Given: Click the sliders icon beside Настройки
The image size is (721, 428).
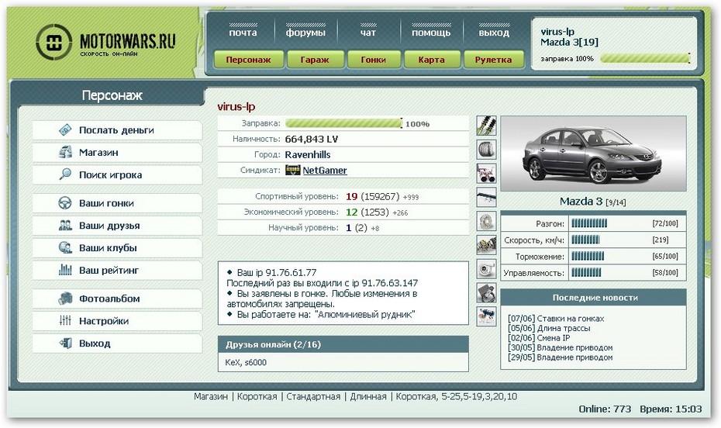Looking at the screenshot, I should pos(65,321).
